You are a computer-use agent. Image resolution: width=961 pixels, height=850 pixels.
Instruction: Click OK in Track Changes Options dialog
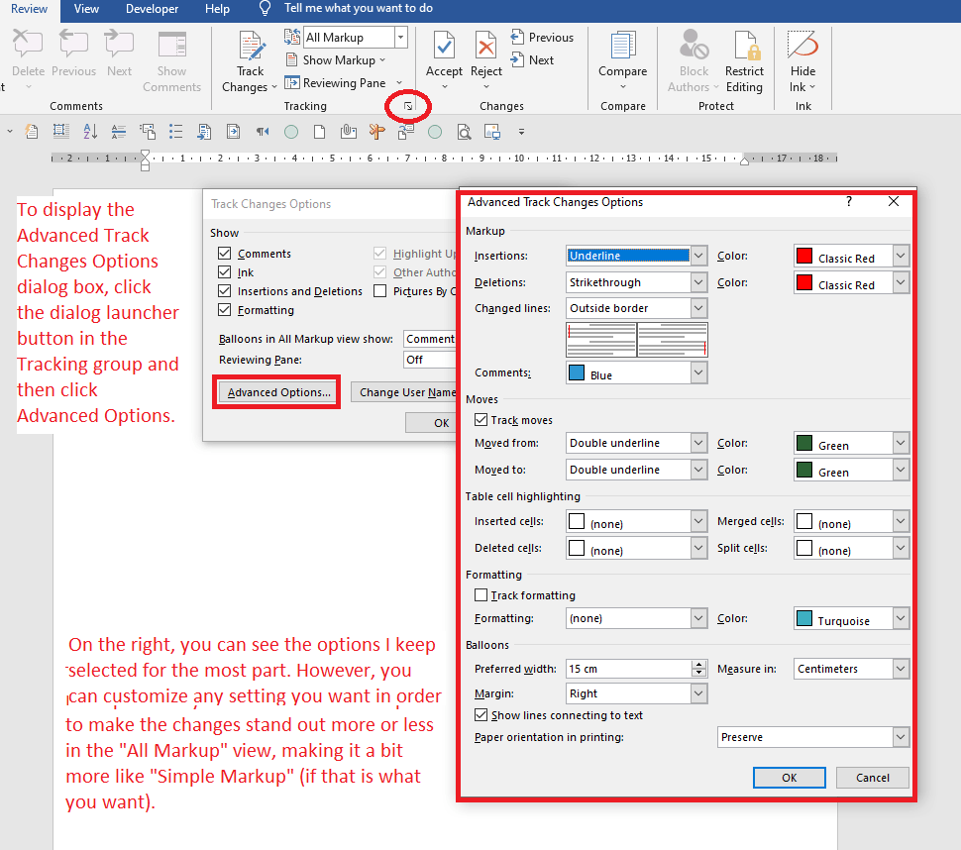pos(432,423)
